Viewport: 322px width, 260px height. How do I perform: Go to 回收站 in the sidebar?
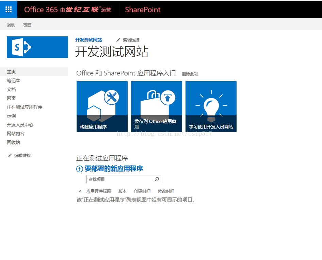tap(14, 142)
